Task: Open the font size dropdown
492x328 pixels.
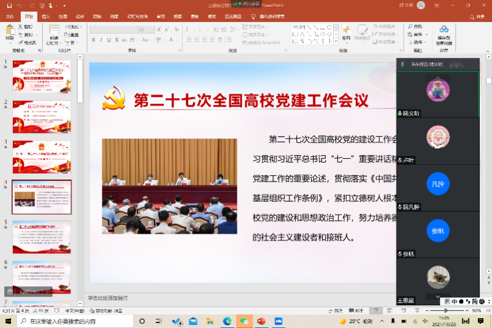Action: pos(153,29)
